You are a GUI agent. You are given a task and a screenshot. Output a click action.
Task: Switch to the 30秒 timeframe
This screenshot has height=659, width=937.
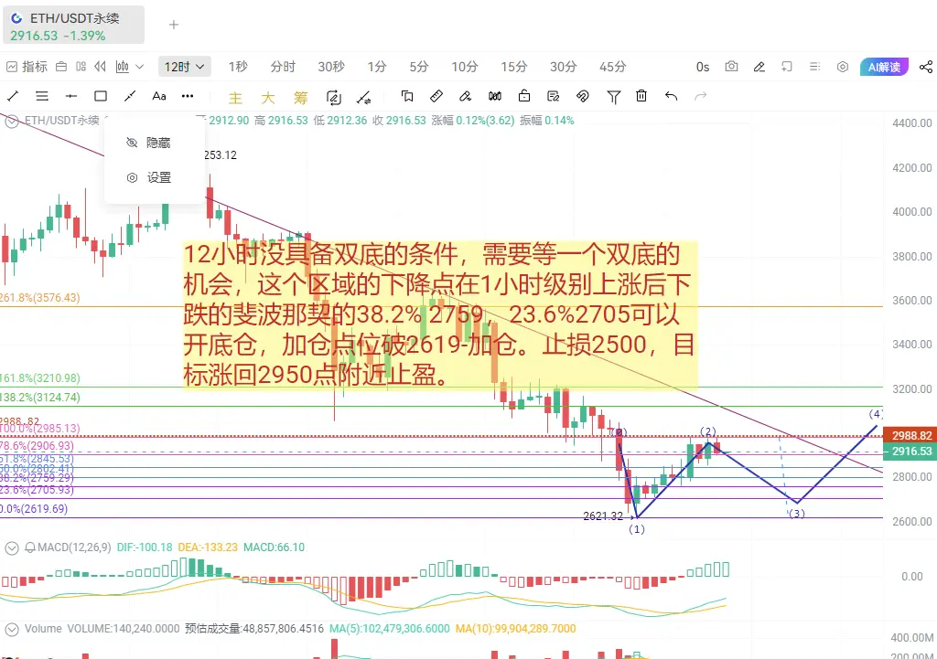[x=331, y=67]
